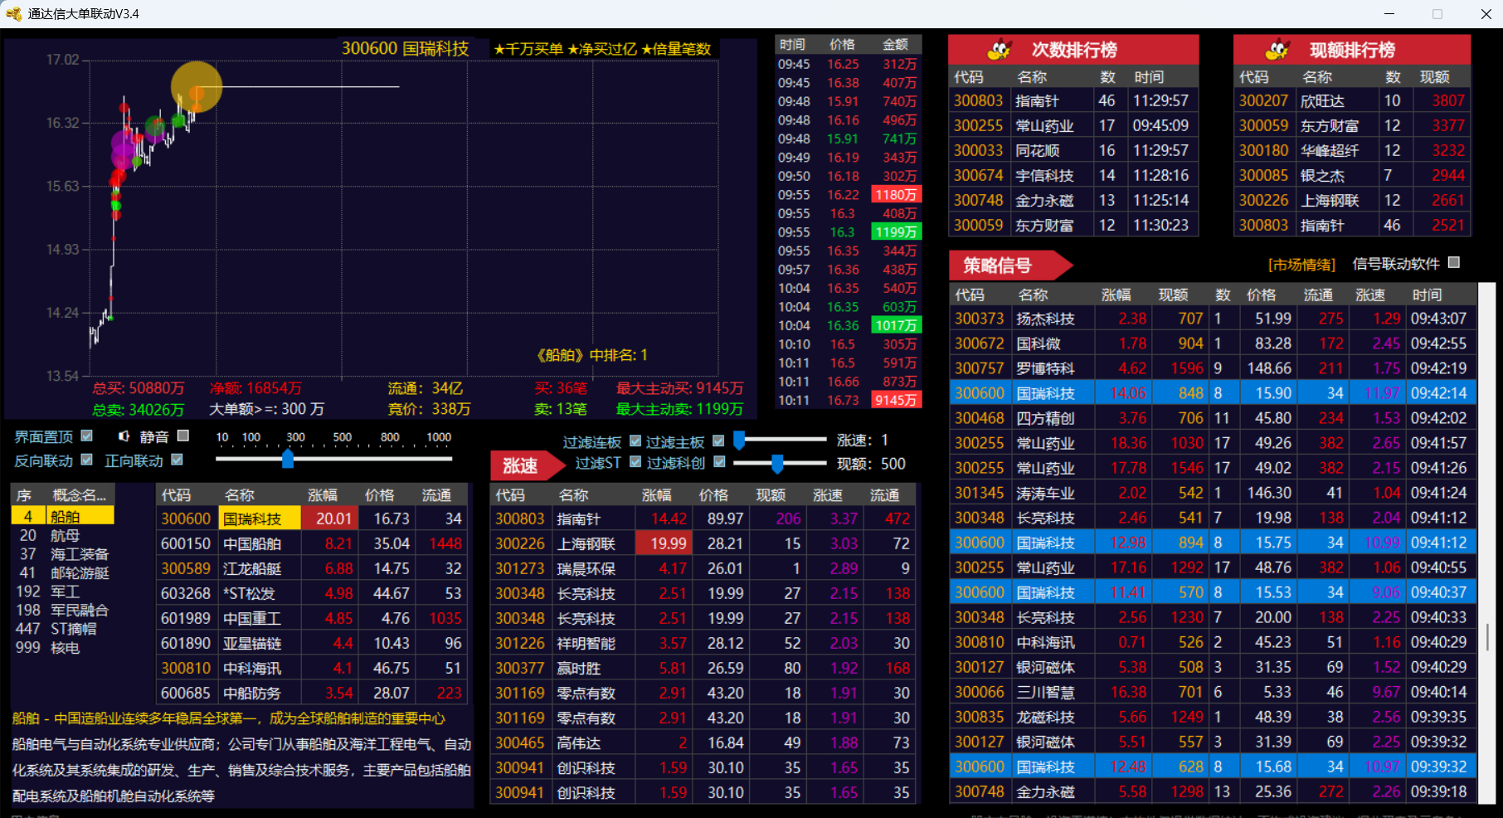This screenshot has width=1503, height=818.
Task: Click the large yellow bubble on the chart
Action: [x=197, y=86]
